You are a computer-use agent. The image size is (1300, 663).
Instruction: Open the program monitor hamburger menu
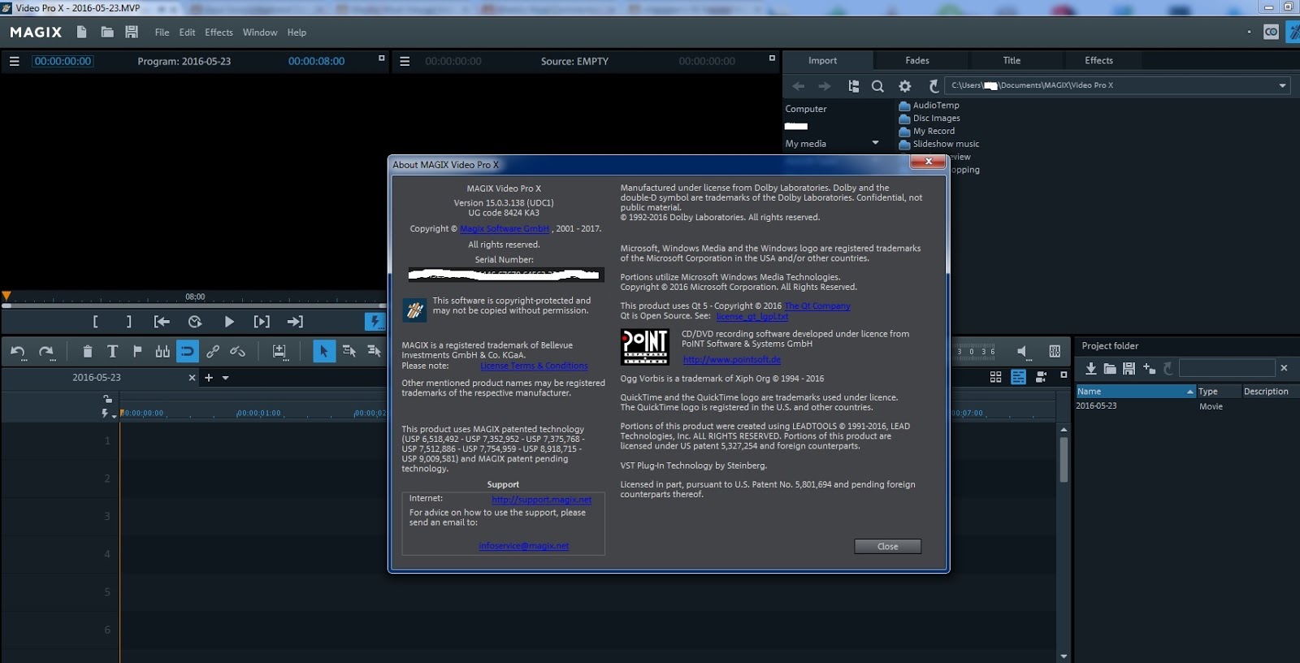pos(14,61)
